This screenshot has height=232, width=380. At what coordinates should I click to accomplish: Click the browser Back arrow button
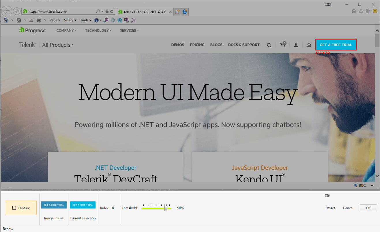pos(7,11)
